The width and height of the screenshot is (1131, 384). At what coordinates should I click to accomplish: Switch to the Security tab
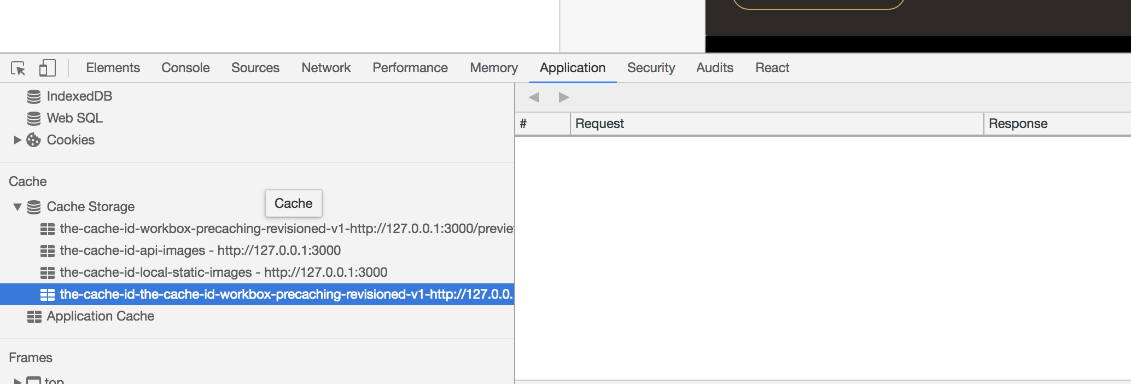pos(651,68)
